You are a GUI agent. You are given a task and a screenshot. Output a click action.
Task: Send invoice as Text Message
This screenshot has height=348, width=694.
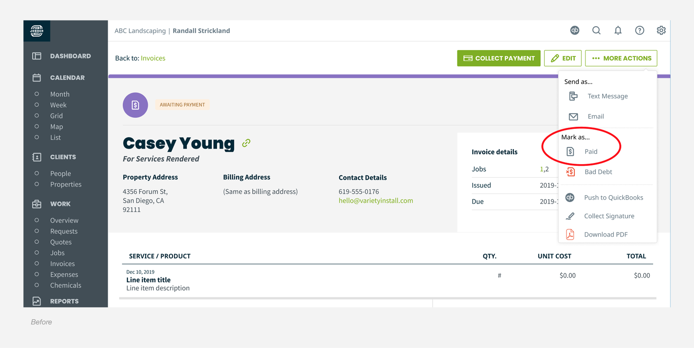point(607,96)
